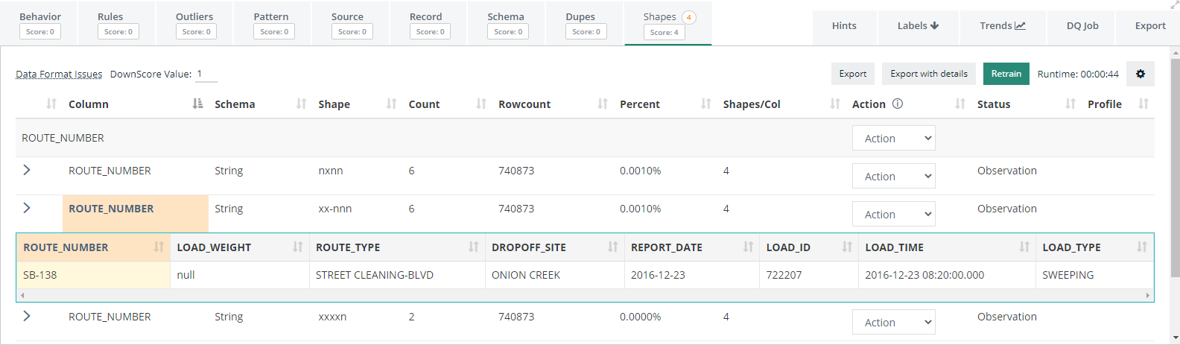1180x345 pixels.
Task: Open Action dropdown in ROUTE_NUMBER group row
Action: coord(894,138)
